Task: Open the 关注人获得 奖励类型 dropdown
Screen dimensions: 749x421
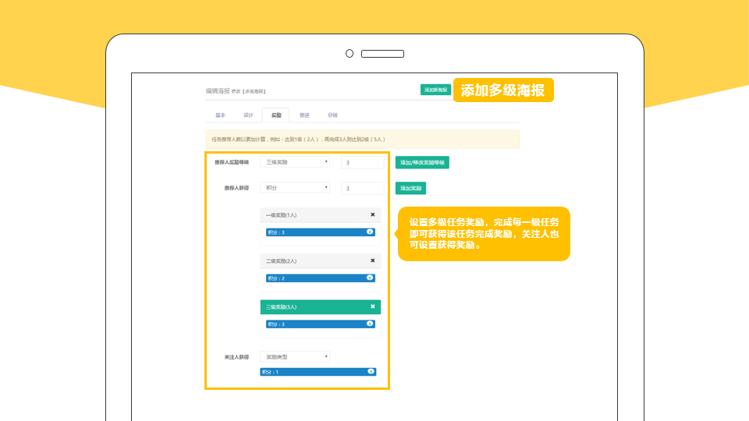Action: click(x=295, y=356)
